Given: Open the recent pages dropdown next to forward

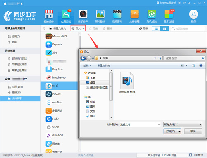Looking at the screenshot, I should [93, 58].
